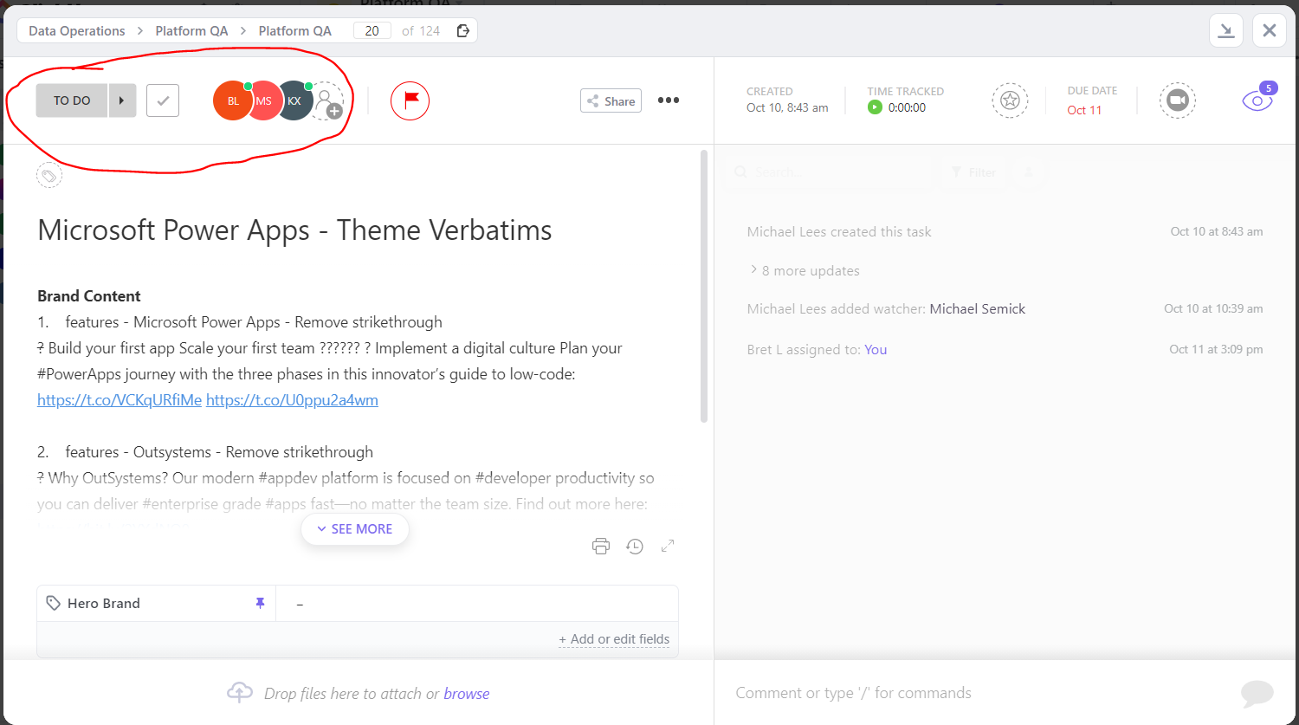Image resolution: width=1299 pixels, height=725 pixels.
Task: Click the task number field showing 20
Action: (372, 31)
